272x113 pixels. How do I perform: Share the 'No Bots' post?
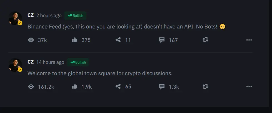pos(118,40)
